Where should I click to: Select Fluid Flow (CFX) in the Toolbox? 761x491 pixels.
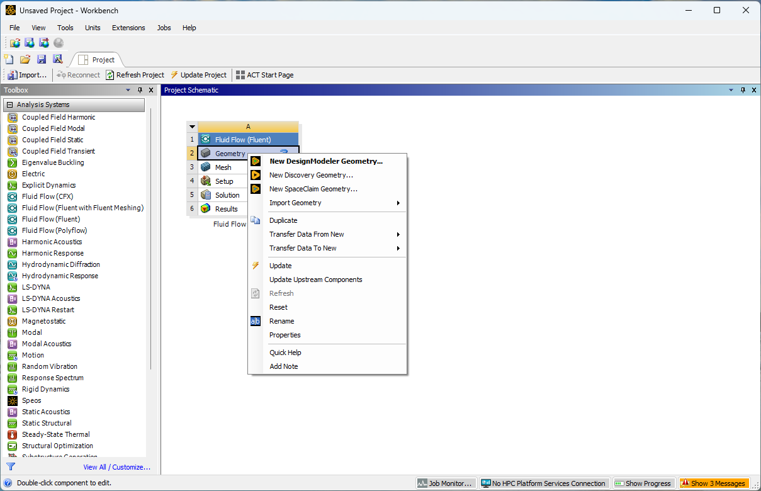click(x=48, y=196)
